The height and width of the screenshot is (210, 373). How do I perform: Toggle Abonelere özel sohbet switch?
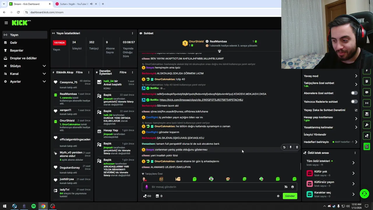[x=354, y=93]
